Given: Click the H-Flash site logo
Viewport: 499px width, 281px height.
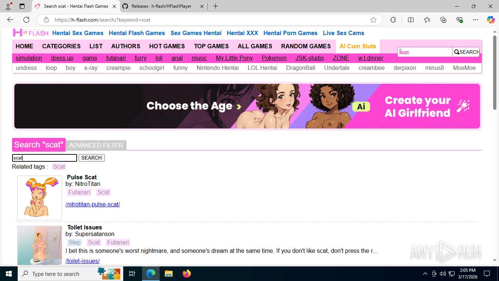Looking at the screenshot, I should (x=31, y=33).
